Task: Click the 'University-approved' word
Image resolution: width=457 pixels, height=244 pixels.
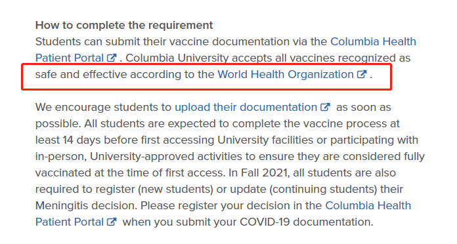Action: (x=142, y=157)
